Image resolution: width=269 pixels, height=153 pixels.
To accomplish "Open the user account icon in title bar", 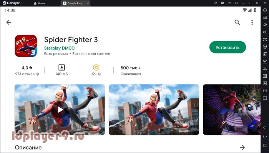I will tap(223, 3).
